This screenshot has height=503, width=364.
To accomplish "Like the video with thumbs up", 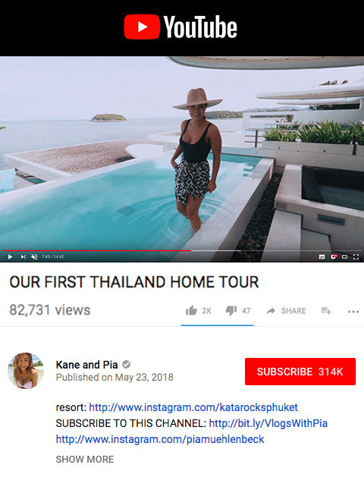I will (191, 311).
